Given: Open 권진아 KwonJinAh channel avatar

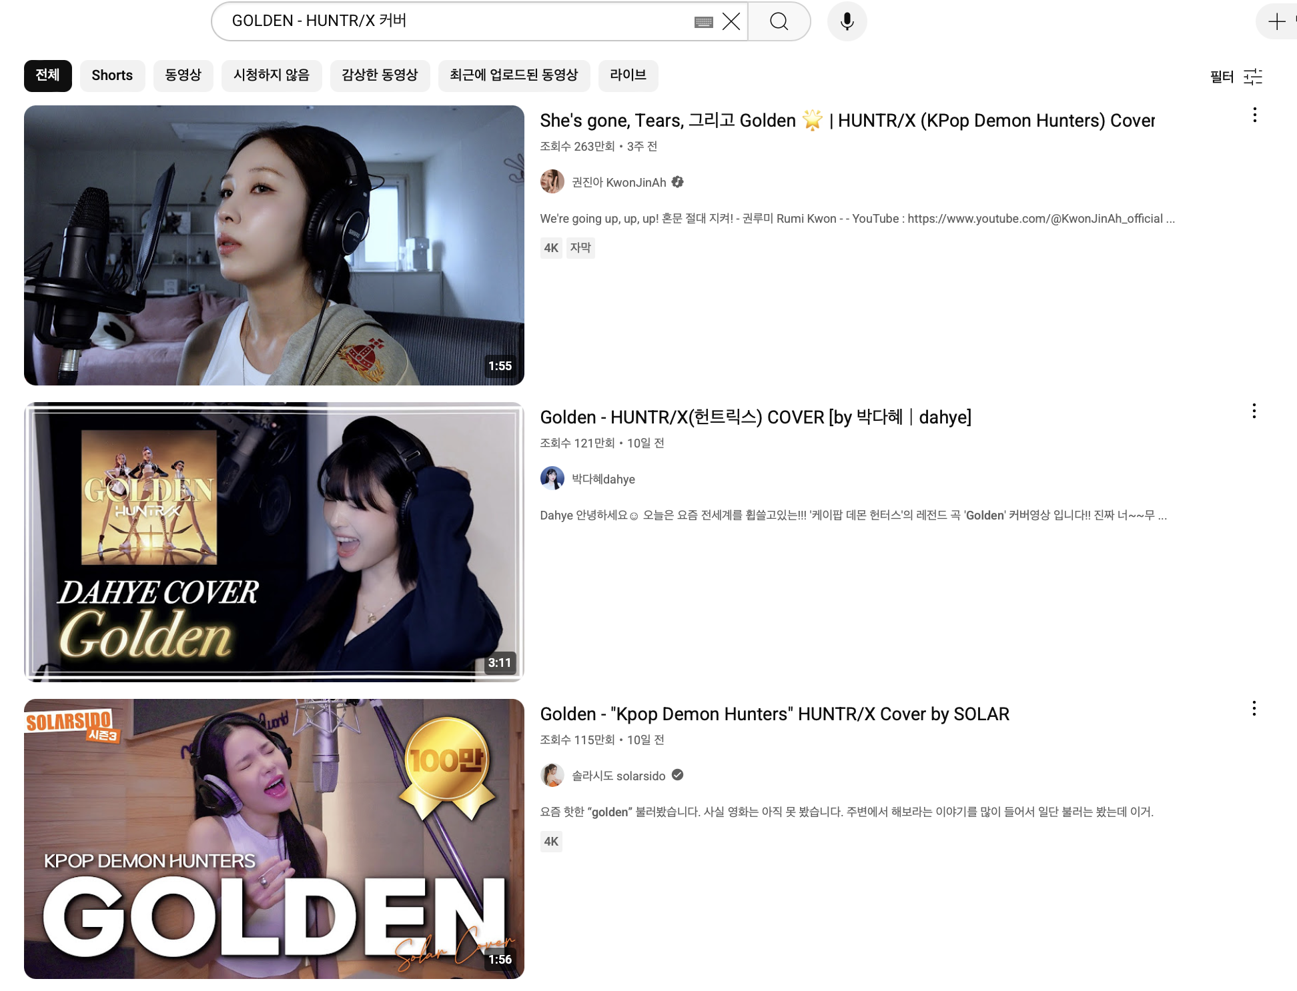Looking at the screenshot, I should click(552, 181).
